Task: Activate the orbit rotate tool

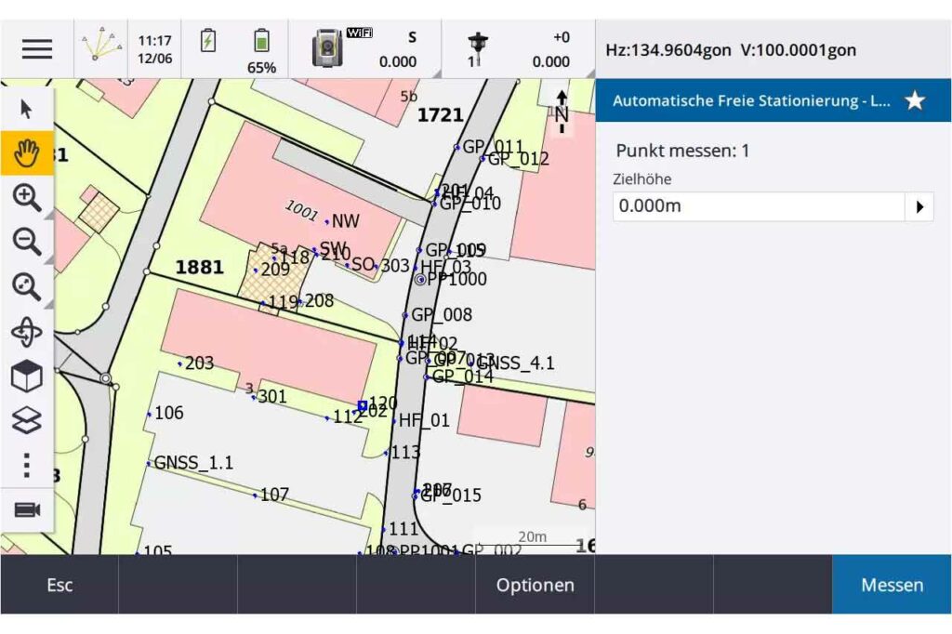Action: [x=27, y=332]
